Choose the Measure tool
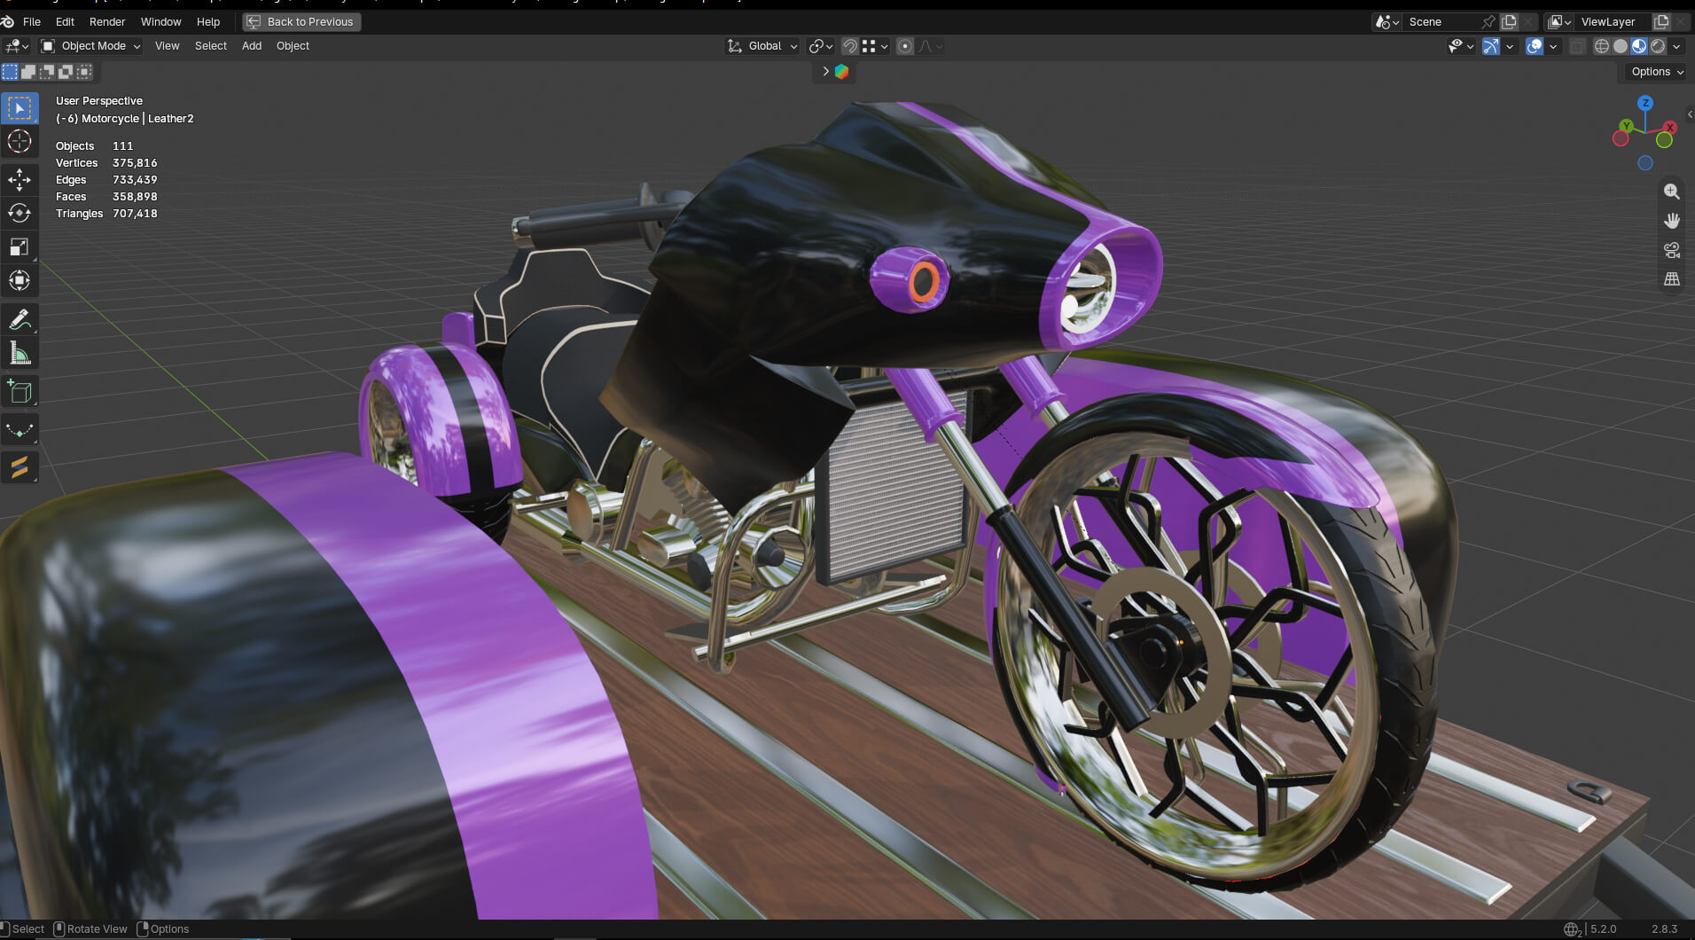This screenshot has height=940, width=1695. [x=20, y=354]
